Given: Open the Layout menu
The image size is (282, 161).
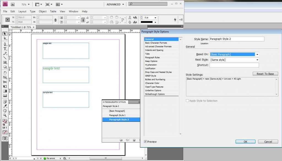Looking at the screenshot, I should point(22,11).
